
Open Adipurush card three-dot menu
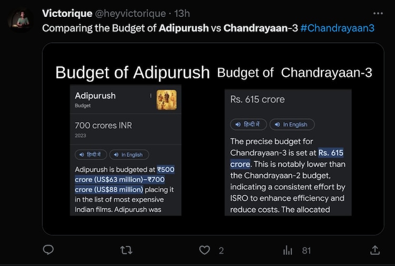coord(151,96)
